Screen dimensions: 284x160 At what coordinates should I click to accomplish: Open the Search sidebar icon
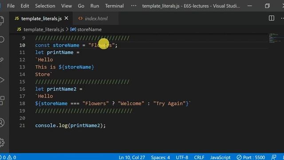click(2, 40)
